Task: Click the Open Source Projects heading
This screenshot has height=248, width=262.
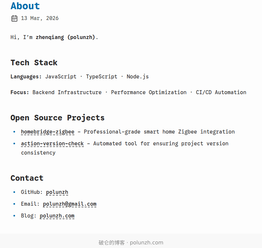Action: pyautogui.click(x=57, y=118)
